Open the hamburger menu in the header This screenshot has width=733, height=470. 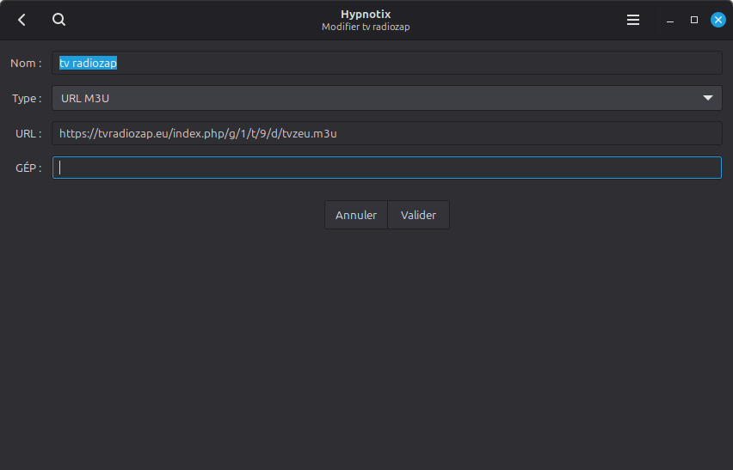point(633,20)
